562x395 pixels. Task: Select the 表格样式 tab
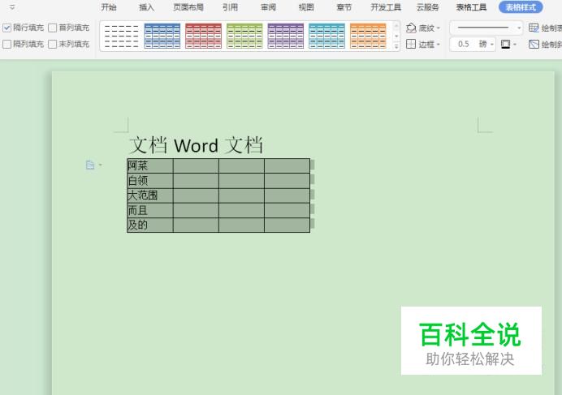click(521, 7)
